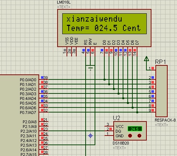The width and height of the screenshot is (177, 156).
Task: Select the P2.5/A13 pin 26 indicator
Action: (42, 143)
